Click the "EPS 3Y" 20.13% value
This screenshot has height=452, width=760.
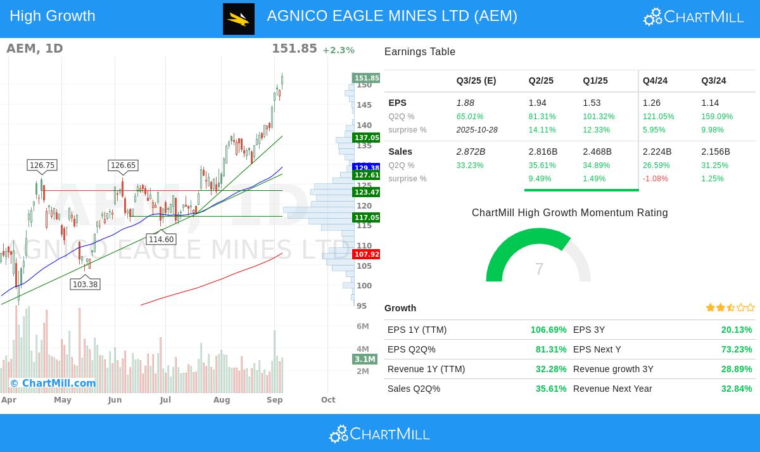pos(737,330)
